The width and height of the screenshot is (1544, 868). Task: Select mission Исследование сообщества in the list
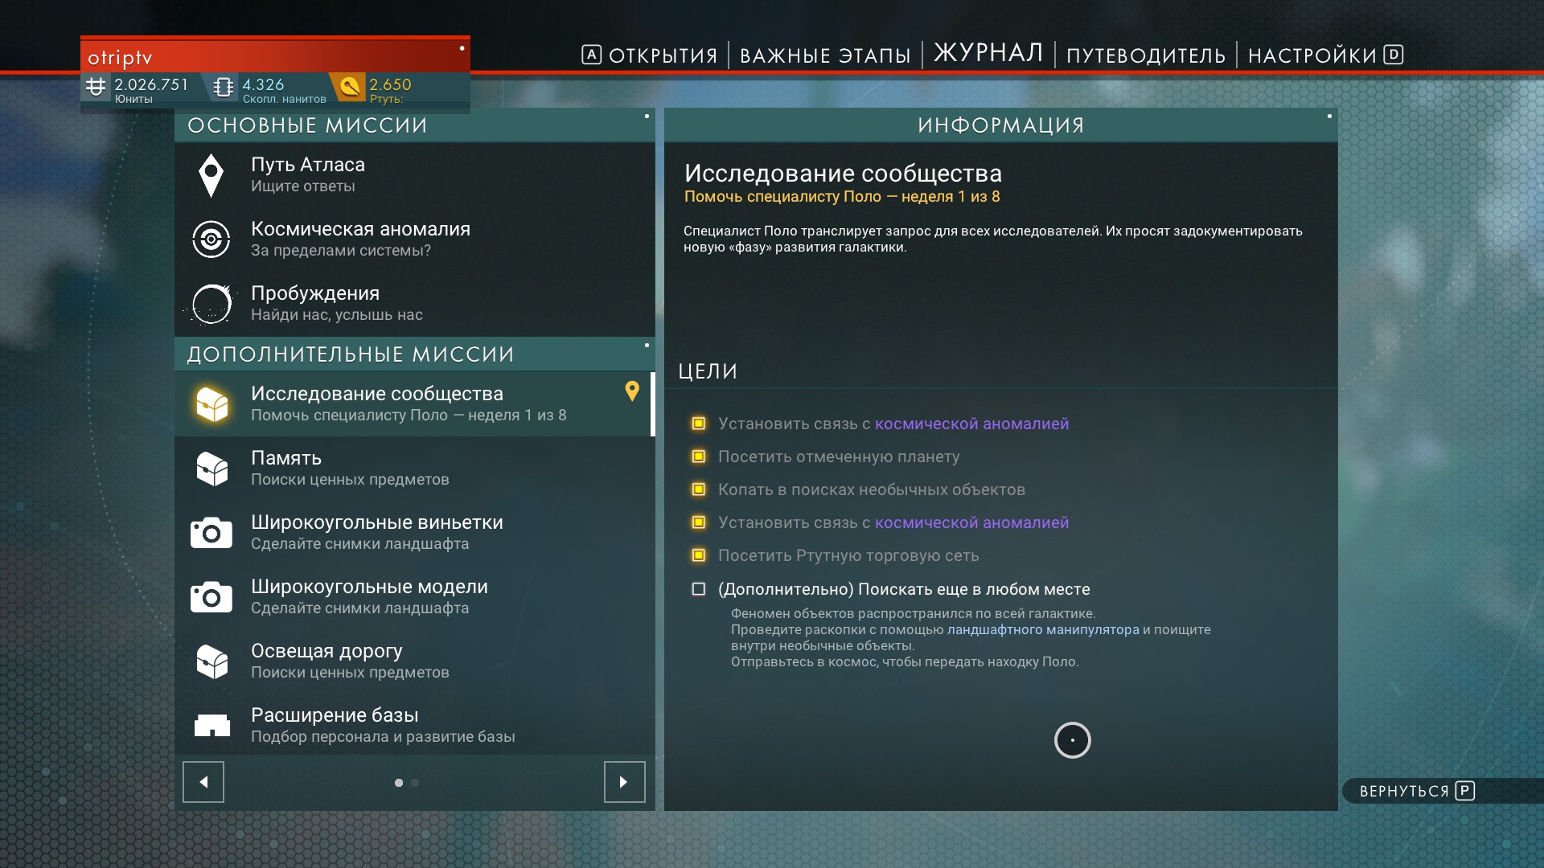click(x=414, y=404)
